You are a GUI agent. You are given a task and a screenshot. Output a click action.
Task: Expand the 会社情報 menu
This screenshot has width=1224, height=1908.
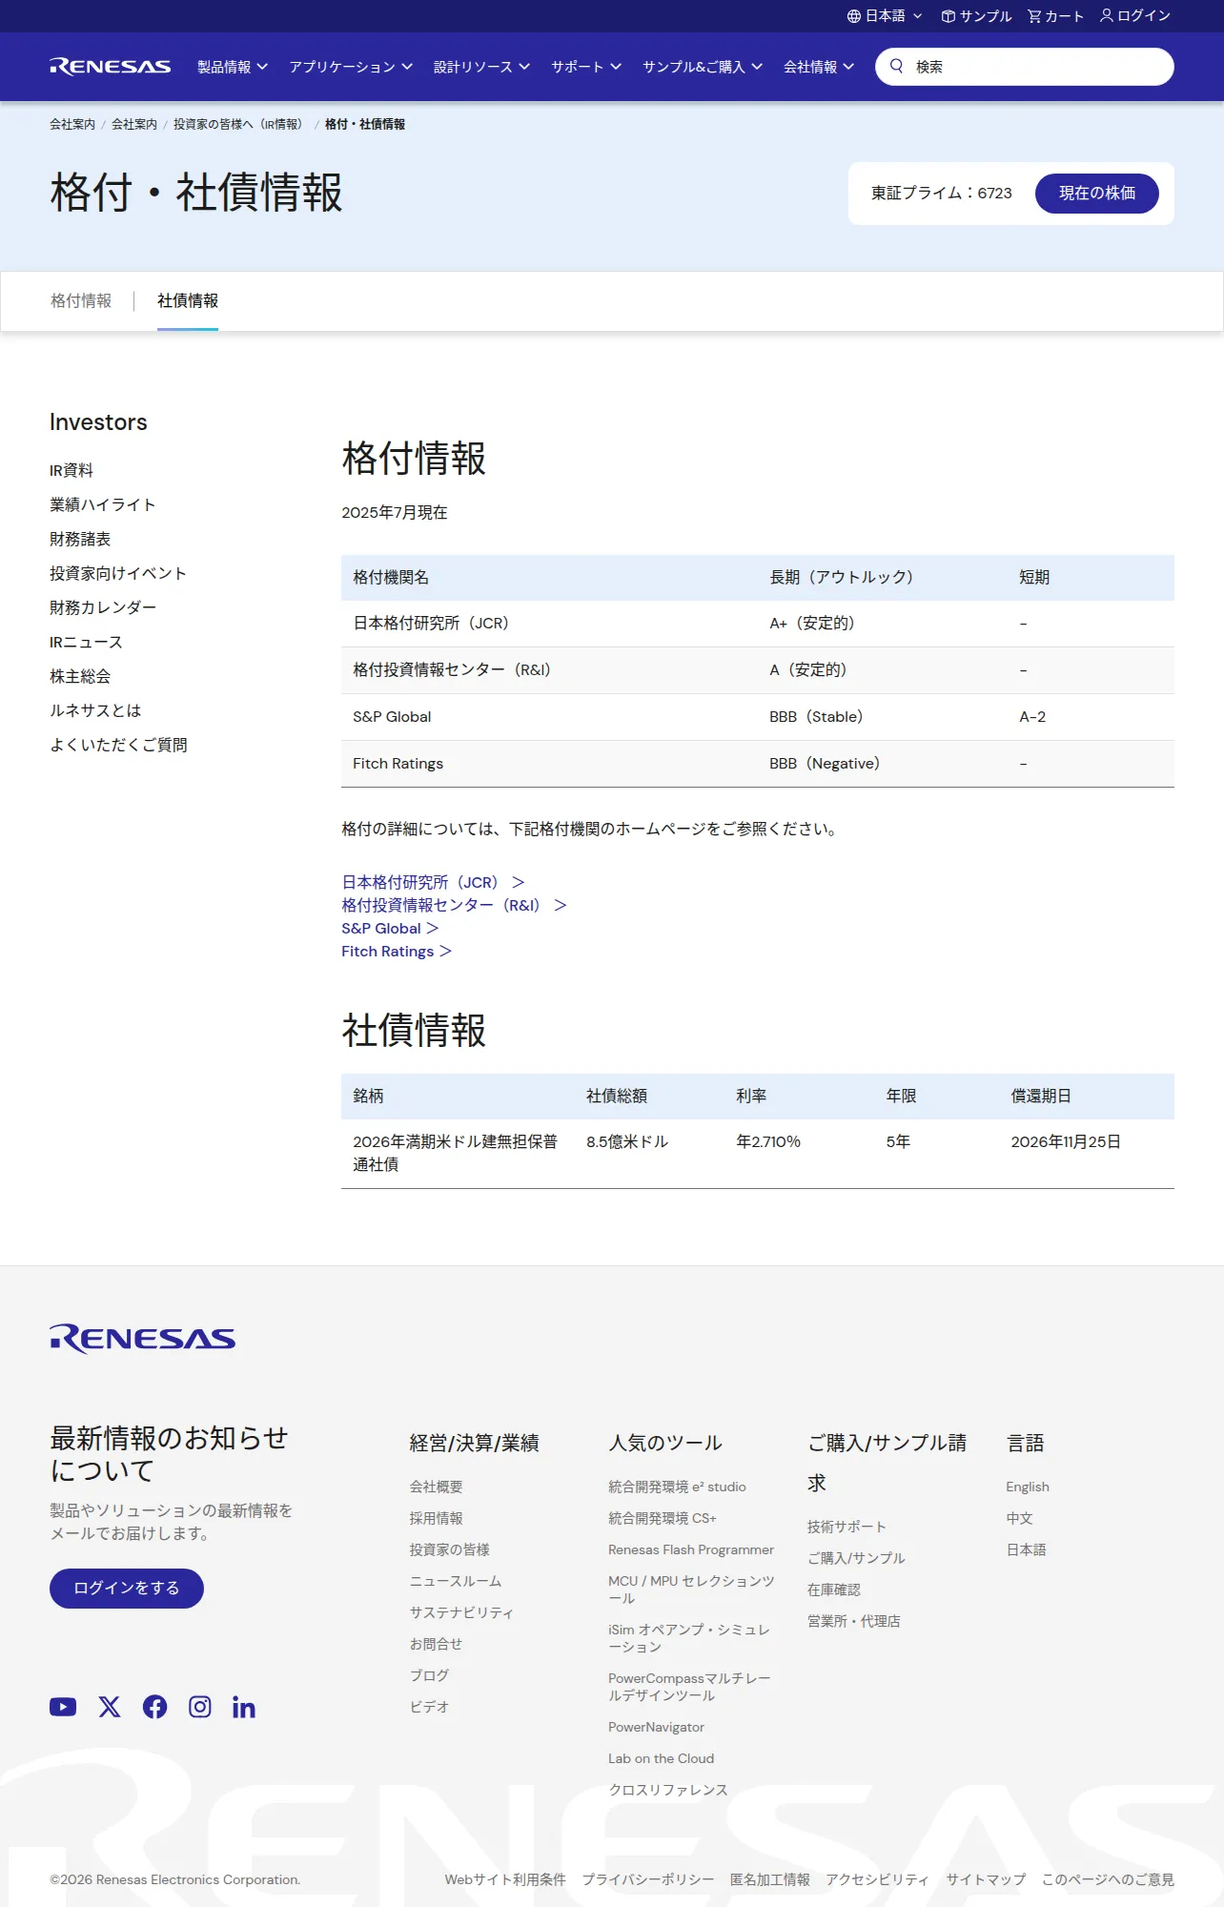(819, 67)
